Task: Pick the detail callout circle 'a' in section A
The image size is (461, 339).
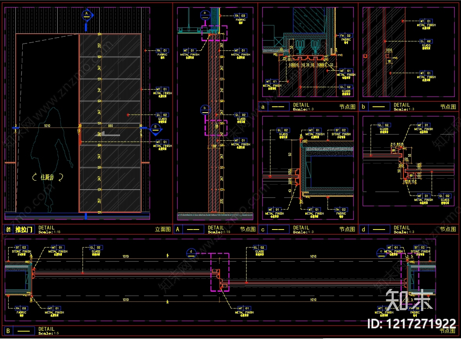Action: click(x=205, y=15)
